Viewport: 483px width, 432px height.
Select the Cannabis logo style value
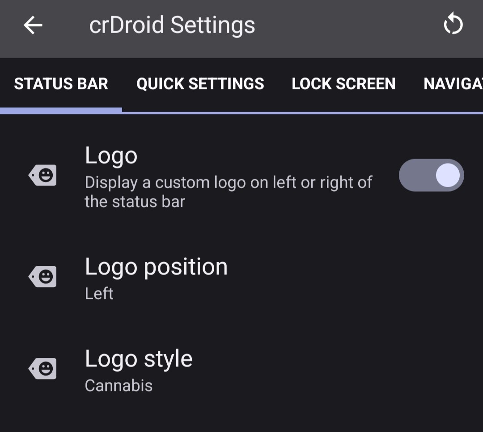click(x=119, y=386)
